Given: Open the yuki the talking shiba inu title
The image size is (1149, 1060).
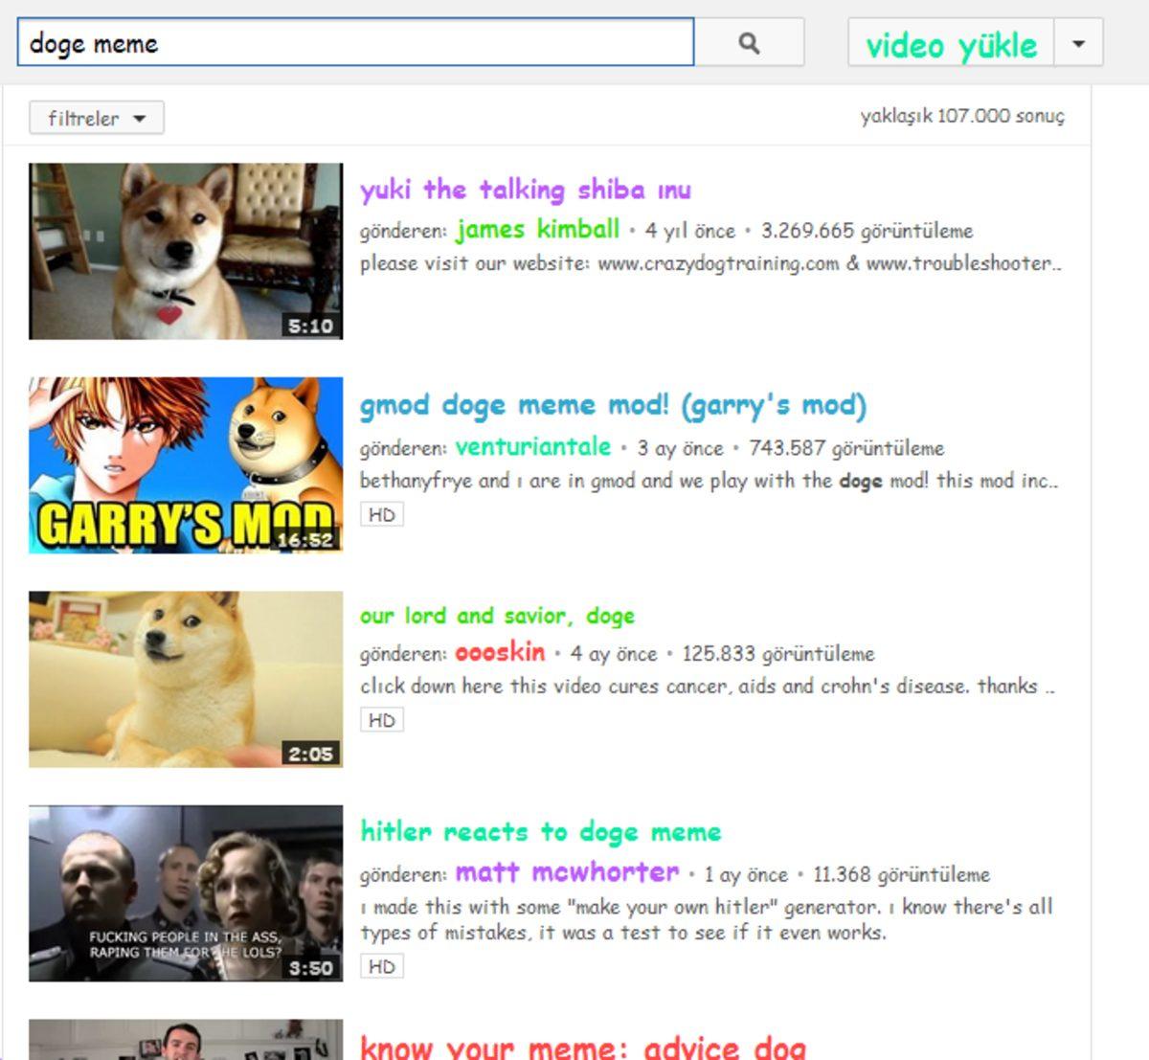Looking at the screenshot, I should [x=525, y=190].
